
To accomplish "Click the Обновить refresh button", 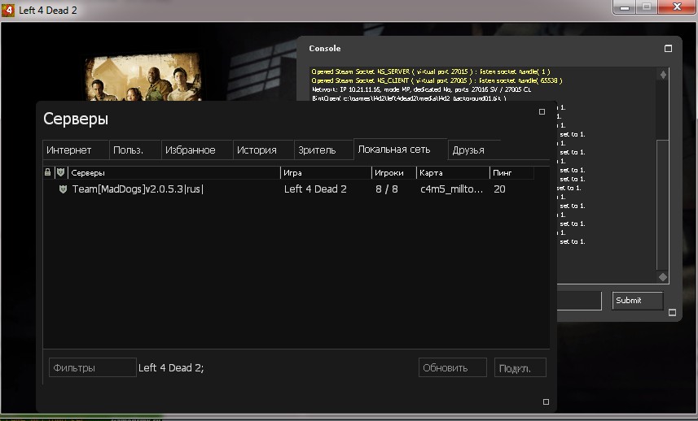I will 452,367.
